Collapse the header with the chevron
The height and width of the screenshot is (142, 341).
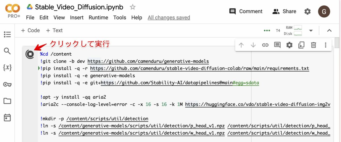point(329,30)
